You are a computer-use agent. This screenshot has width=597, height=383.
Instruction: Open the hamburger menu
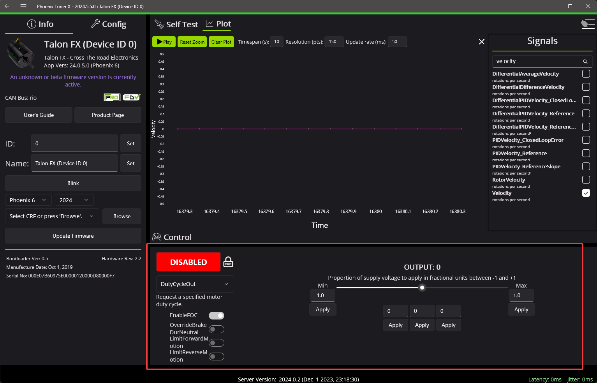coord(23,6)
